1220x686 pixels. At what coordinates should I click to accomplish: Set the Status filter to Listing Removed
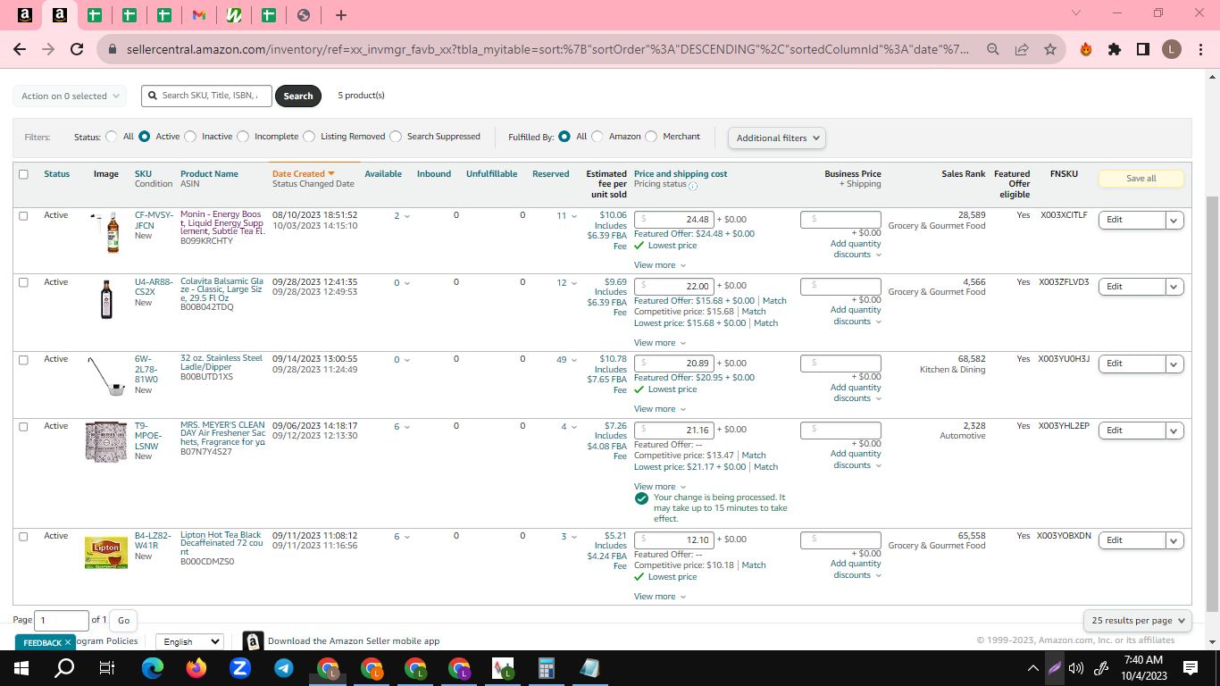(309, 137)
